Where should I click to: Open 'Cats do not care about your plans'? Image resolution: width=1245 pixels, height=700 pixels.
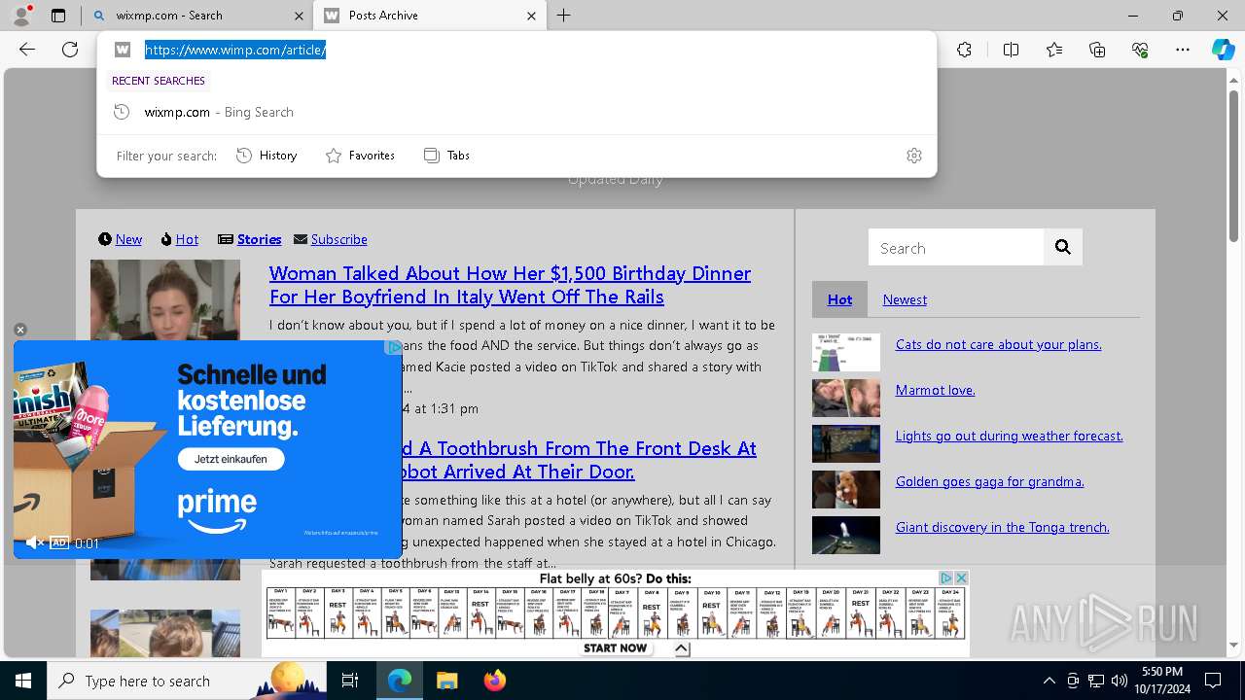pos(998,344)
